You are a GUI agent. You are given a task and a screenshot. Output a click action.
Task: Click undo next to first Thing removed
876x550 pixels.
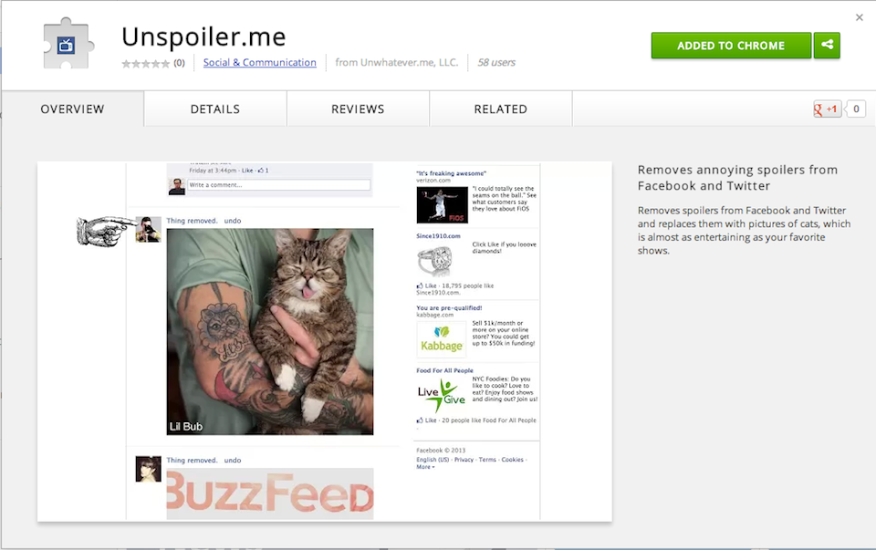(x=233, y=221)
